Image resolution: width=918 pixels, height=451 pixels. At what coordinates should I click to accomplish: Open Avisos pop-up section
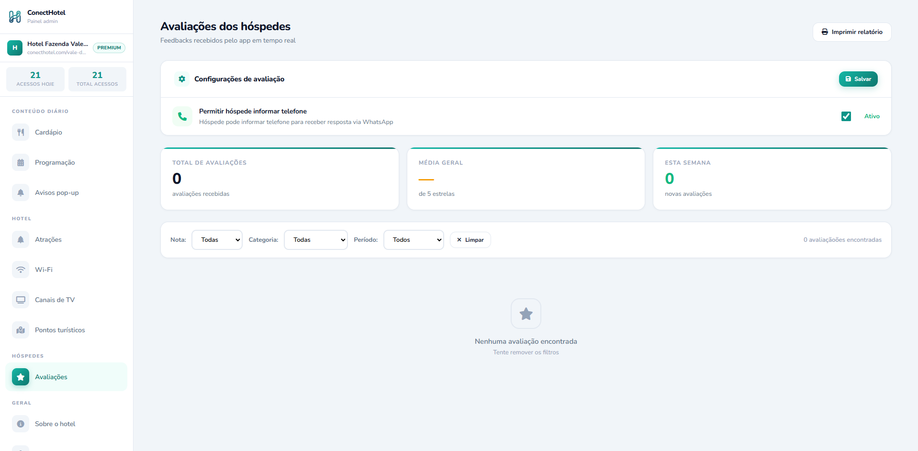(x=67, y=192)
